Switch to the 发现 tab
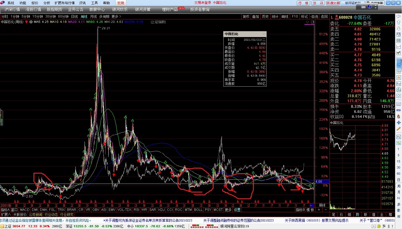 (x=121, y=3)
